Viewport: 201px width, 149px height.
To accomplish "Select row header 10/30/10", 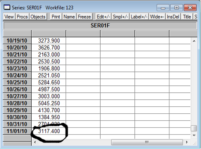I will tap(17, 117).
